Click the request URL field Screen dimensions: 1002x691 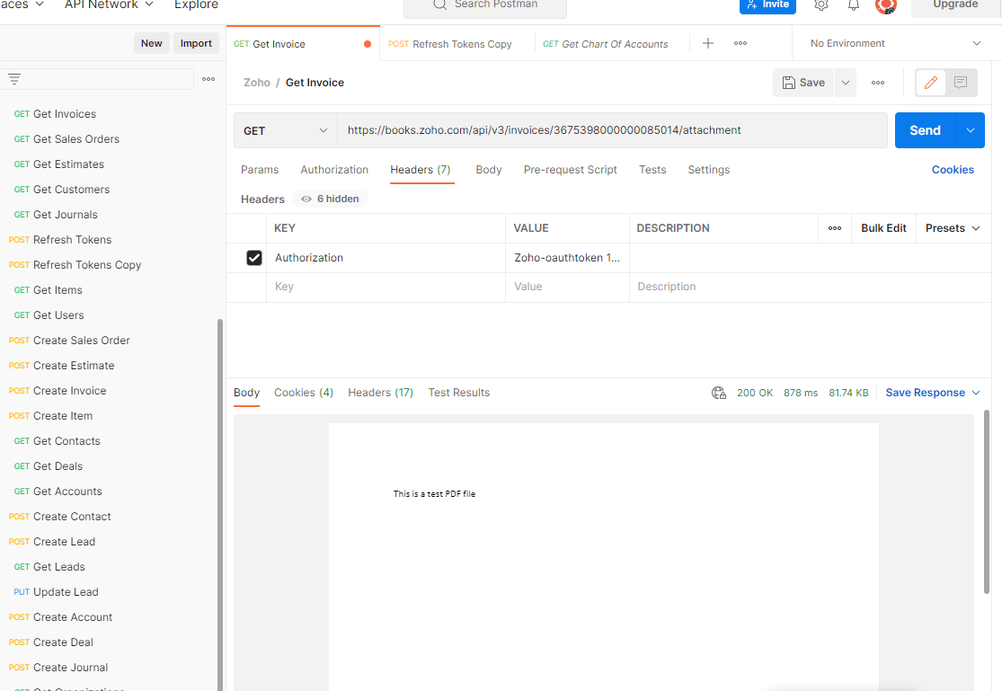point(612,130)
